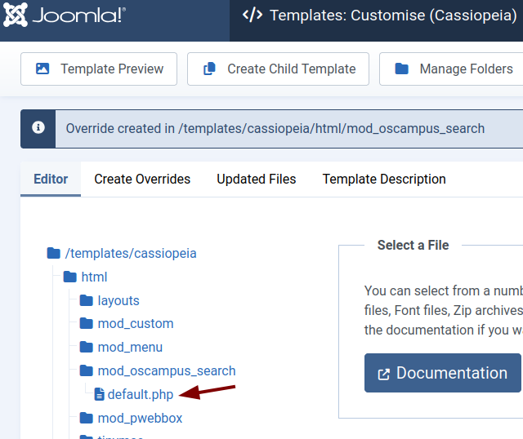Click the layouts folder icon
523x439 pixels.
click(86, 300)
